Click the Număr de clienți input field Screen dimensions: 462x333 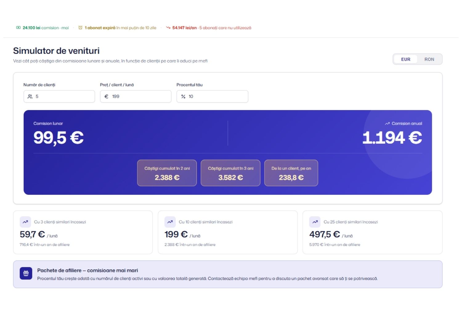click(x=59, y=97)
